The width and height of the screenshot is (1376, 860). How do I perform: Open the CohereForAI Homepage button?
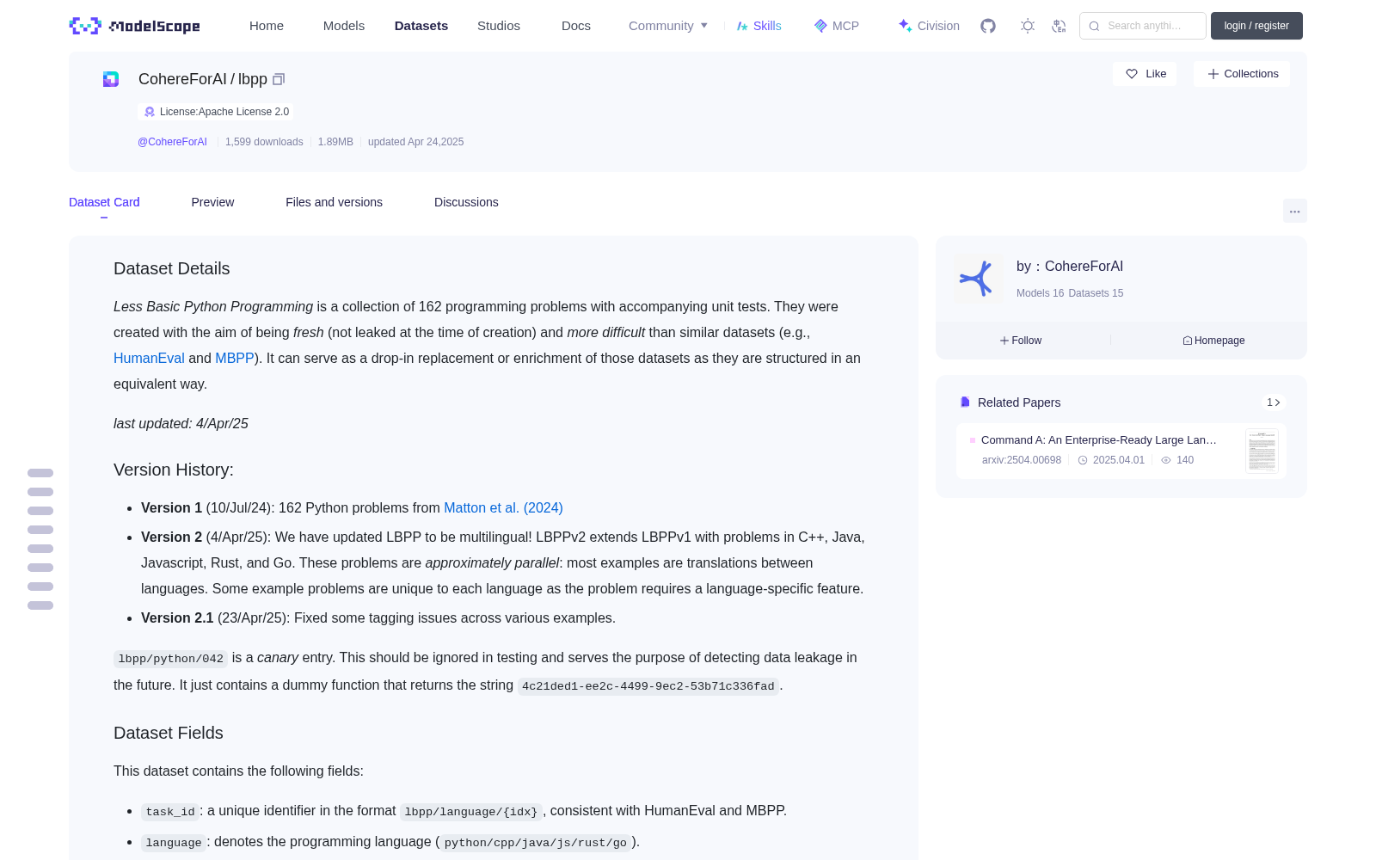pyautogui.click(x=1213, y=341)
